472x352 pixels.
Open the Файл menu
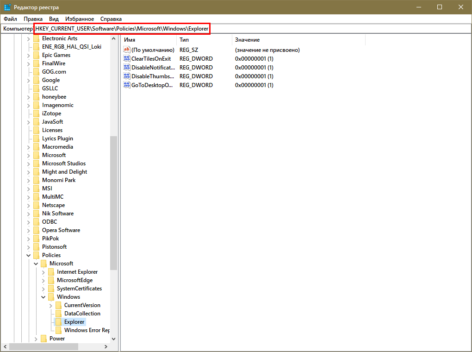pos(10,19)
